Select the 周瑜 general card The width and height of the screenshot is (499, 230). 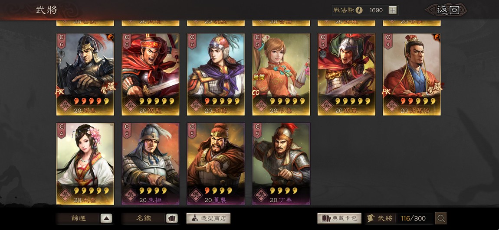tap(216, 75)
